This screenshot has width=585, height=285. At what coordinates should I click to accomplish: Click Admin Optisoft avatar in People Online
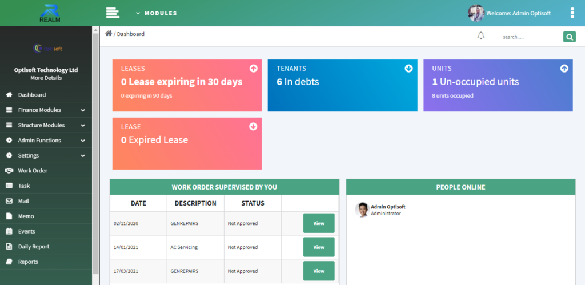[x=362, y=210]
